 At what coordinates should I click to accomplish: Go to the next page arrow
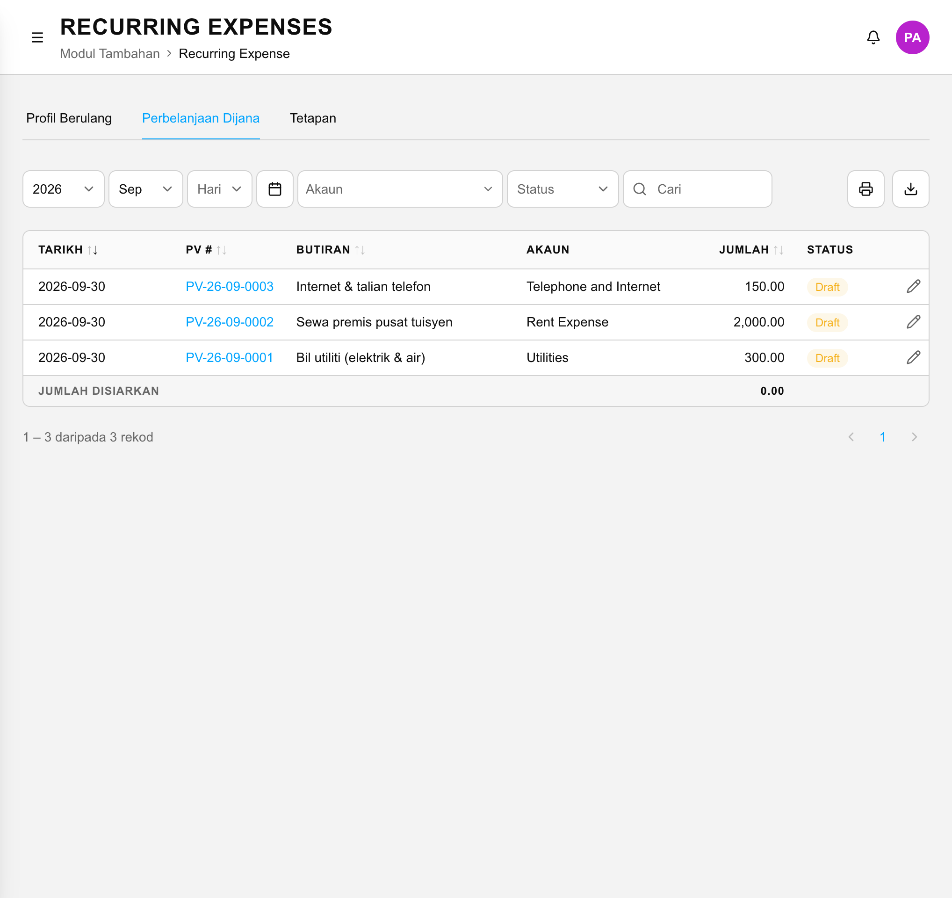click(914, 437)
